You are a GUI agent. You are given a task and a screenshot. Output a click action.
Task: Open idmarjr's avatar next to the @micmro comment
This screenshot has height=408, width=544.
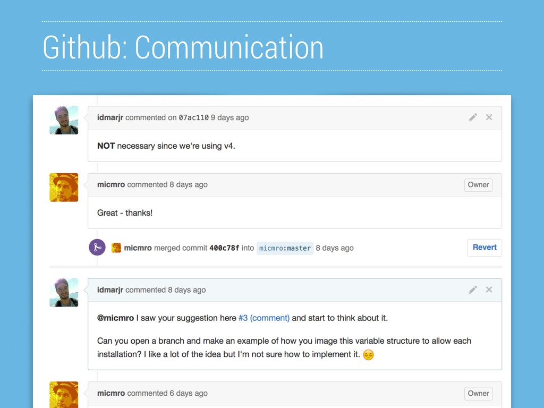pos(64,293)
